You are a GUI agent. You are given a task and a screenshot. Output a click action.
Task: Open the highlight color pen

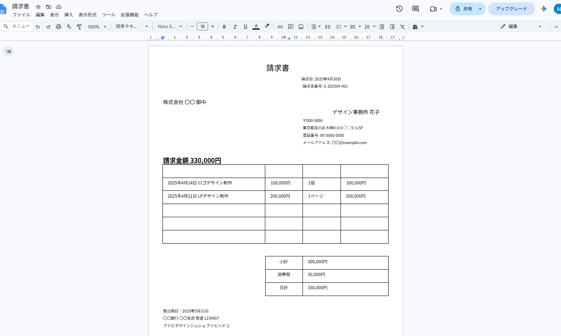click(x=267, y=26)
